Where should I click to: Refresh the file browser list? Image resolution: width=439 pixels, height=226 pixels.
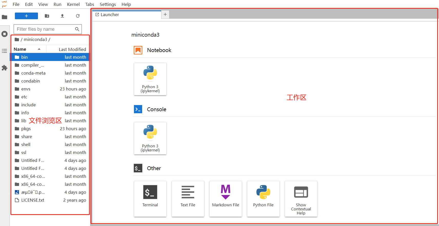click(x=78, y=16)
